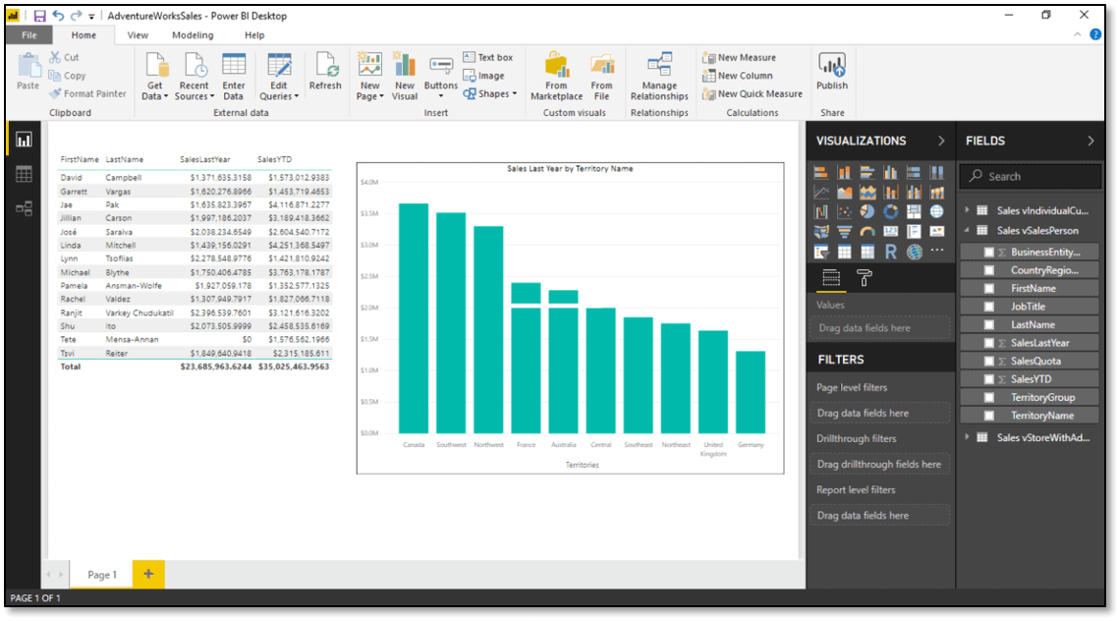Switch to Report view in left sidebar
Image resolution: width=1118 pixels, height=621 pixels.
click(x=24, y=140)
